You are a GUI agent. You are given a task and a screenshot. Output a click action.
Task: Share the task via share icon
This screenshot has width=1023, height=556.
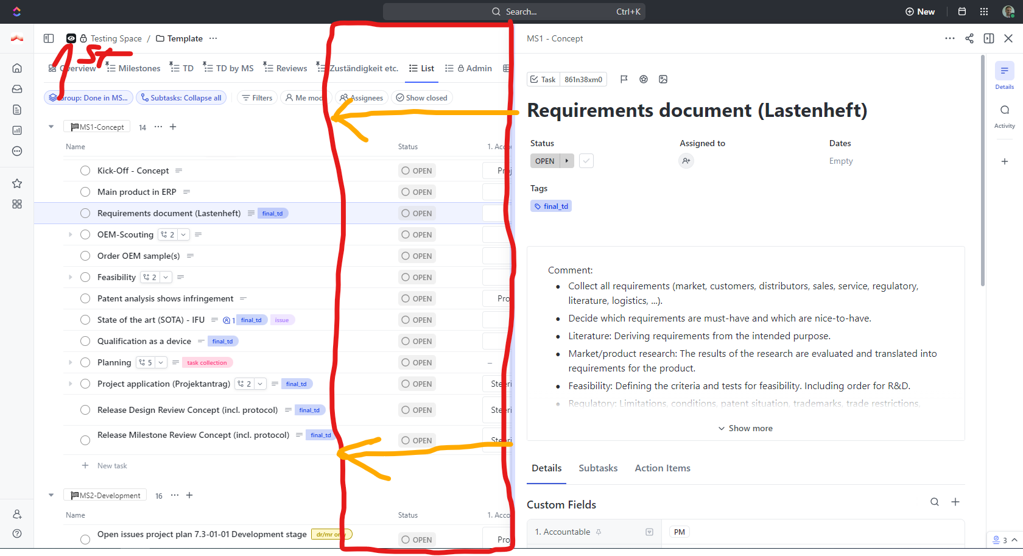[x=969, y=38]
